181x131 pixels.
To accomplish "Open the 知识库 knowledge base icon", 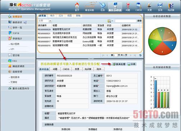I will point(171,7).
